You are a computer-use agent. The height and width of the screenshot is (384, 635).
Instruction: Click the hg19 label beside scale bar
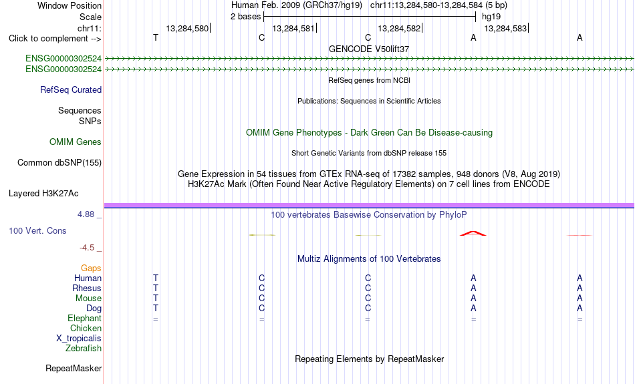(x=491, y=17)
